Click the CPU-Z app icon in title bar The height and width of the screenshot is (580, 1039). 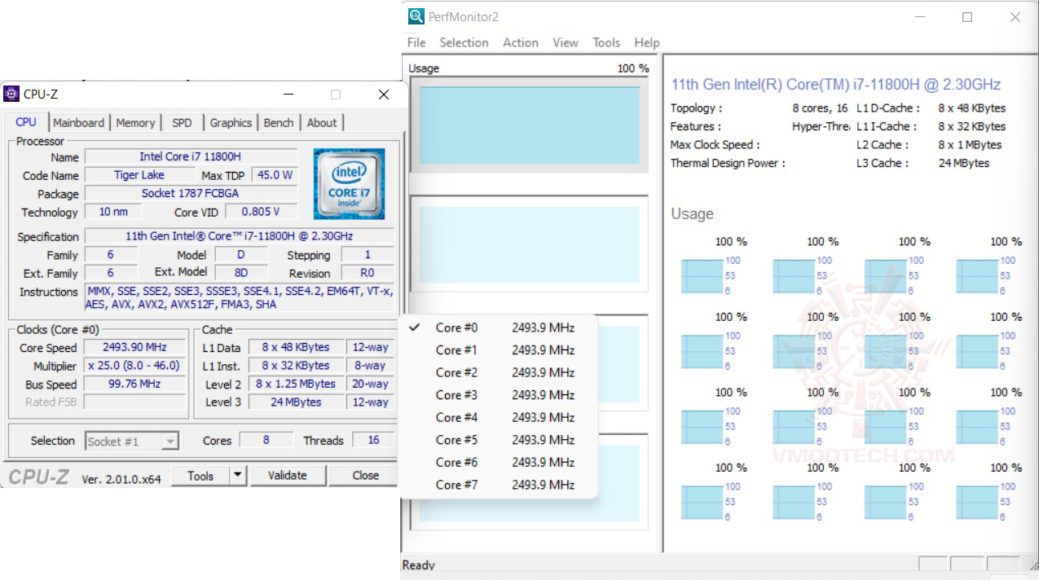(x=11, y=94)
